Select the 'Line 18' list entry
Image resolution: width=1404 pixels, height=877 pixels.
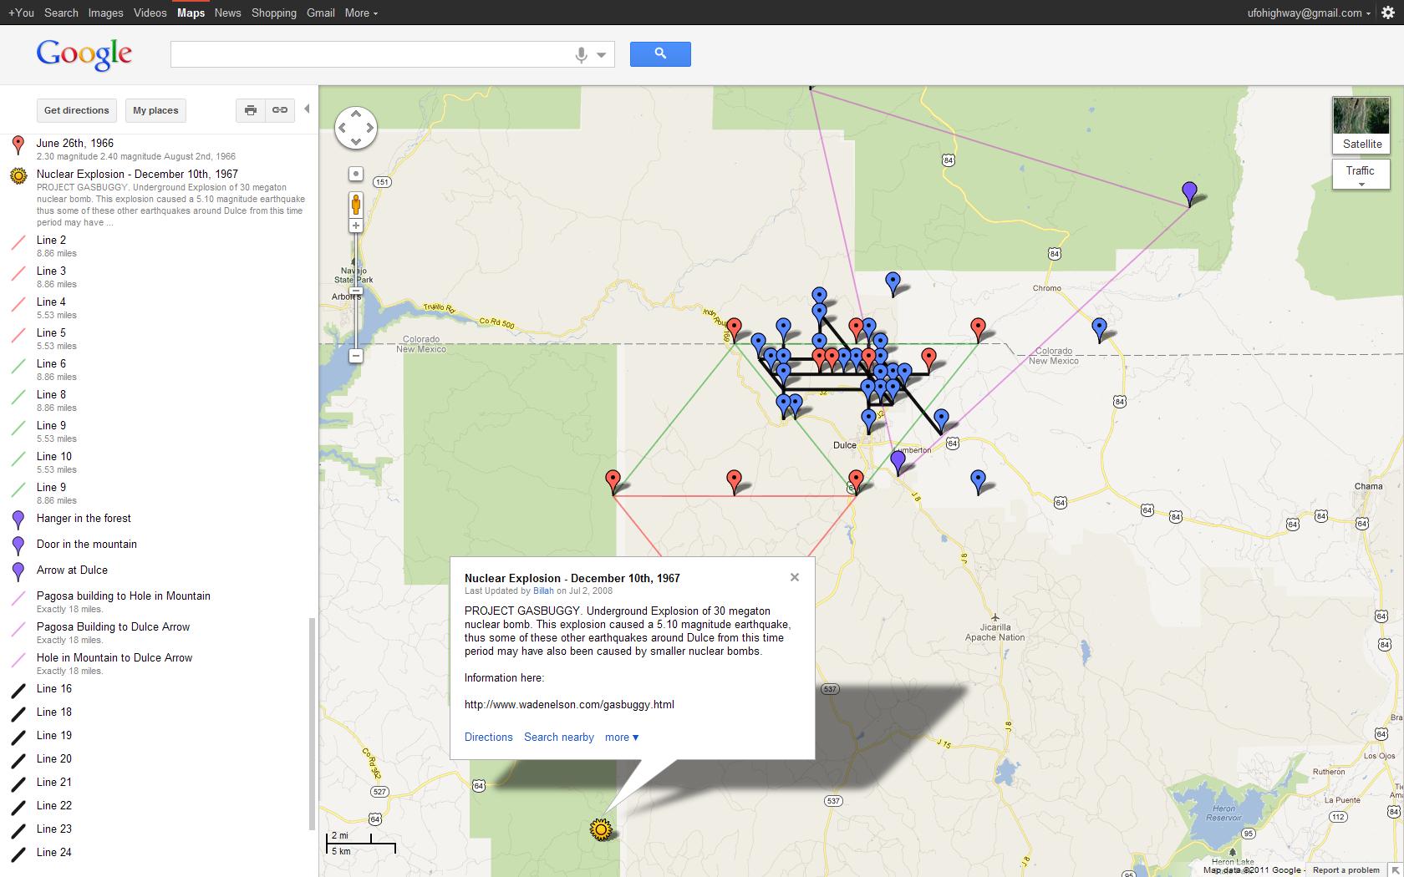54,712
